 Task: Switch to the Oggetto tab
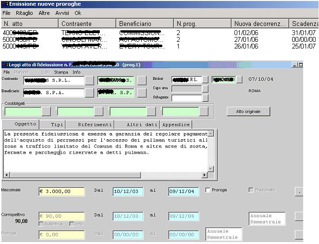(21, 124)
